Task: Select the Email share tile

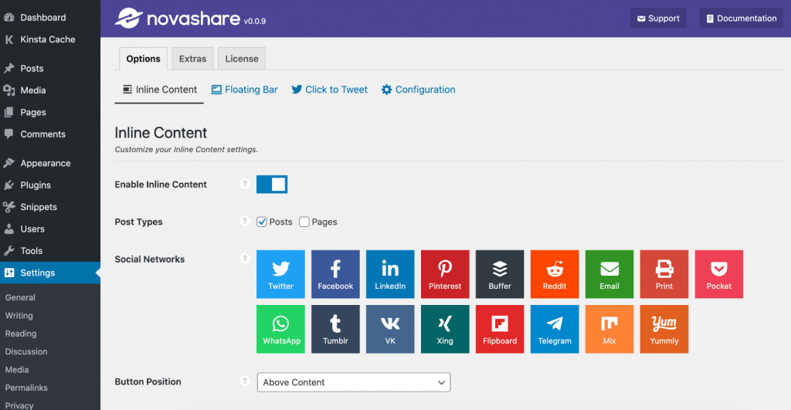Action: click(609, 274)
